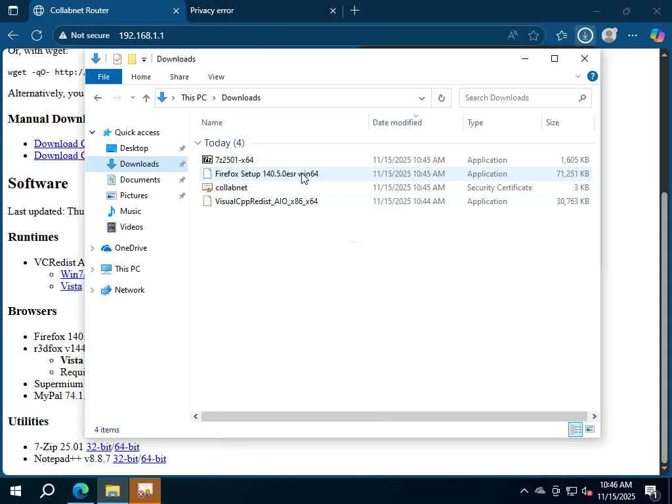Viewport: 672px width, 504px height.
Task: Open 7-Zip 32-bit download link
Action: [98, 447]
